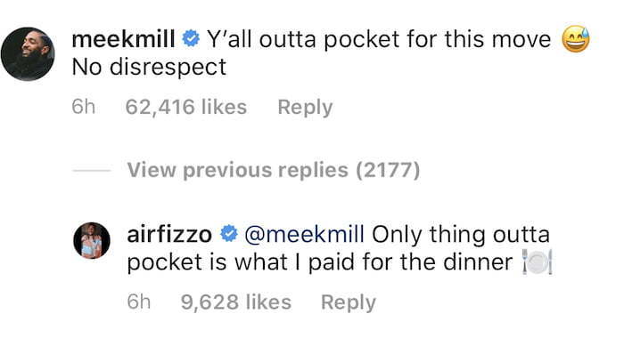Click the verified badge next to airfizzo
Screen dimensions: 624x346
click(229, 234)
